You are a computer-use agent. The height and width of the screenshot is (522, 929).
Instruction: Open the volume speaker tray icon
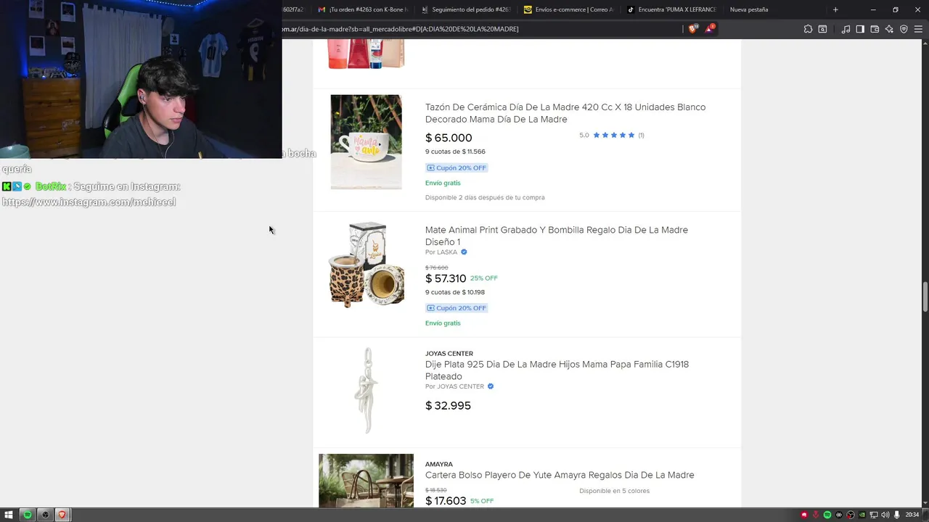coord(885,515)
